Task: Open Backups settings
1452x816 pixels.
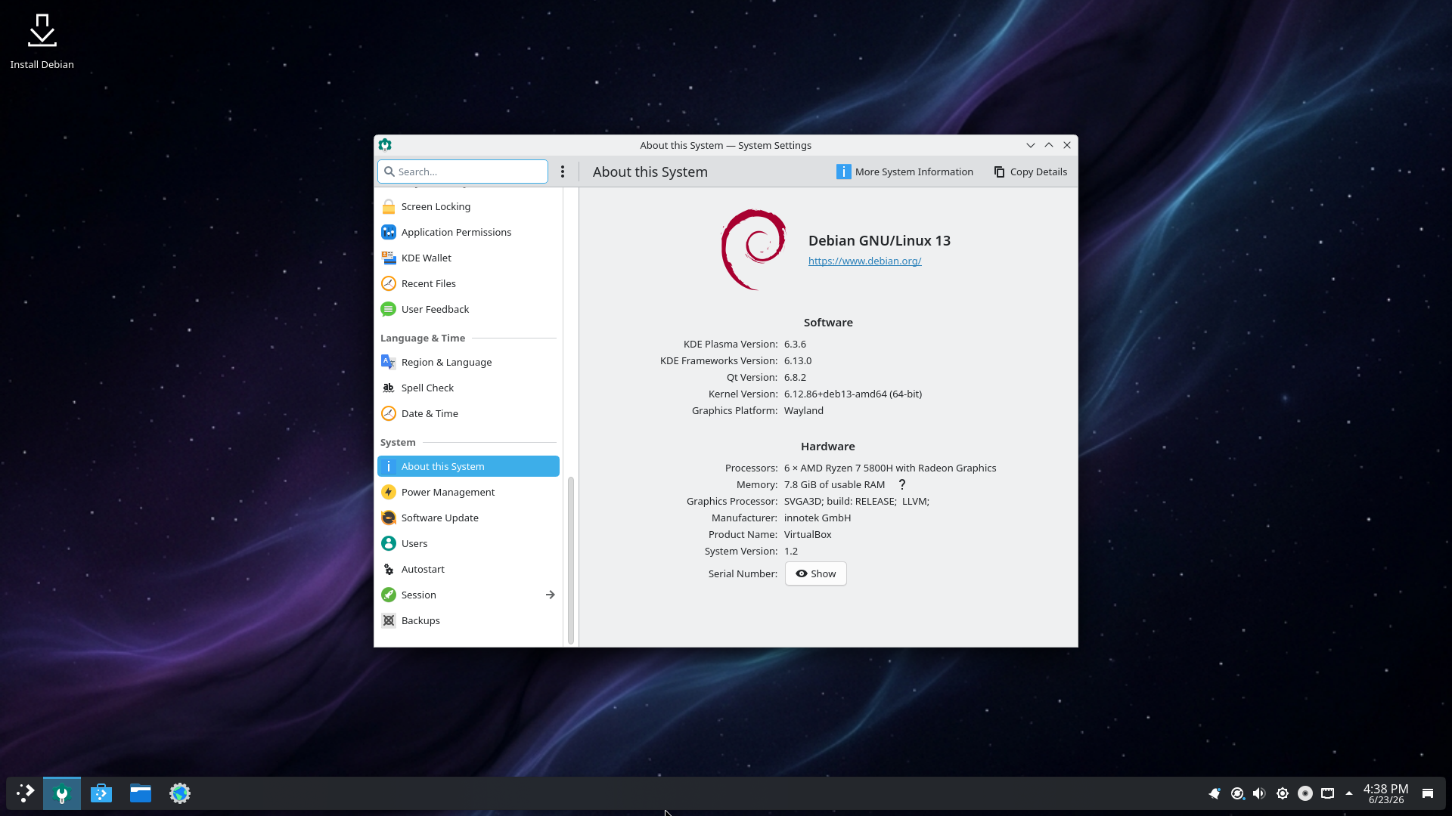Action: pyautogui.click(x=468, y=620)
